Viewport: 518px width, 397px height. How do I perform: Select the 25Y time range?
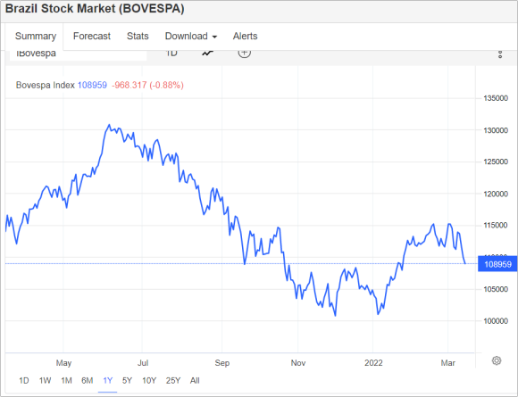pos(173,381)
